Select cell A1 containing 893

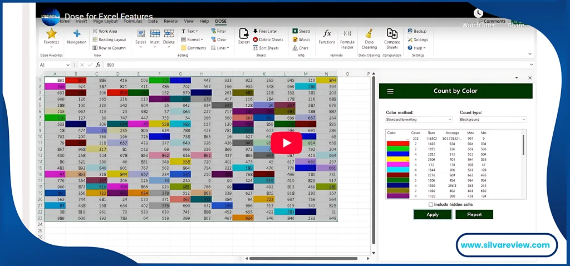(55, 80)
